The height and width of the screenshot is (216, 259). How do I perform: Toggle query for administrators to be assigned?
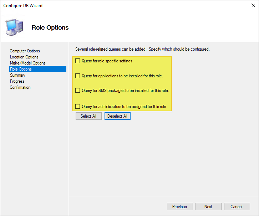coord(78,106)
